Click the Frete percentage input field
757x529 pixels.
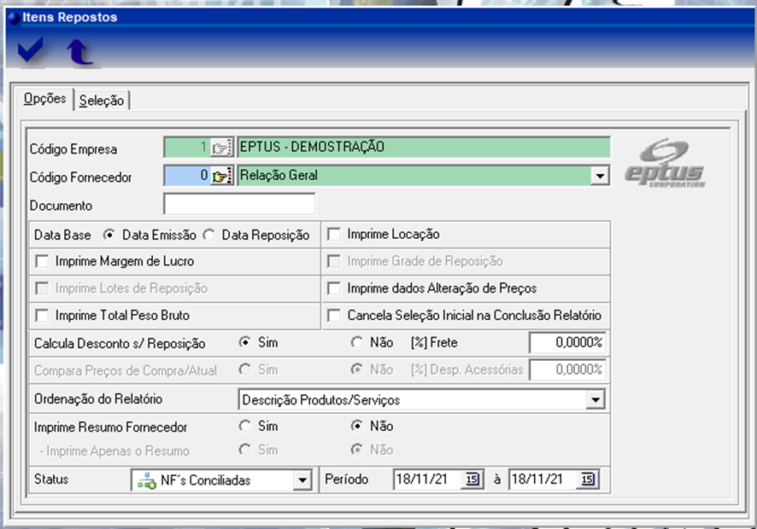tap(567, 343)
